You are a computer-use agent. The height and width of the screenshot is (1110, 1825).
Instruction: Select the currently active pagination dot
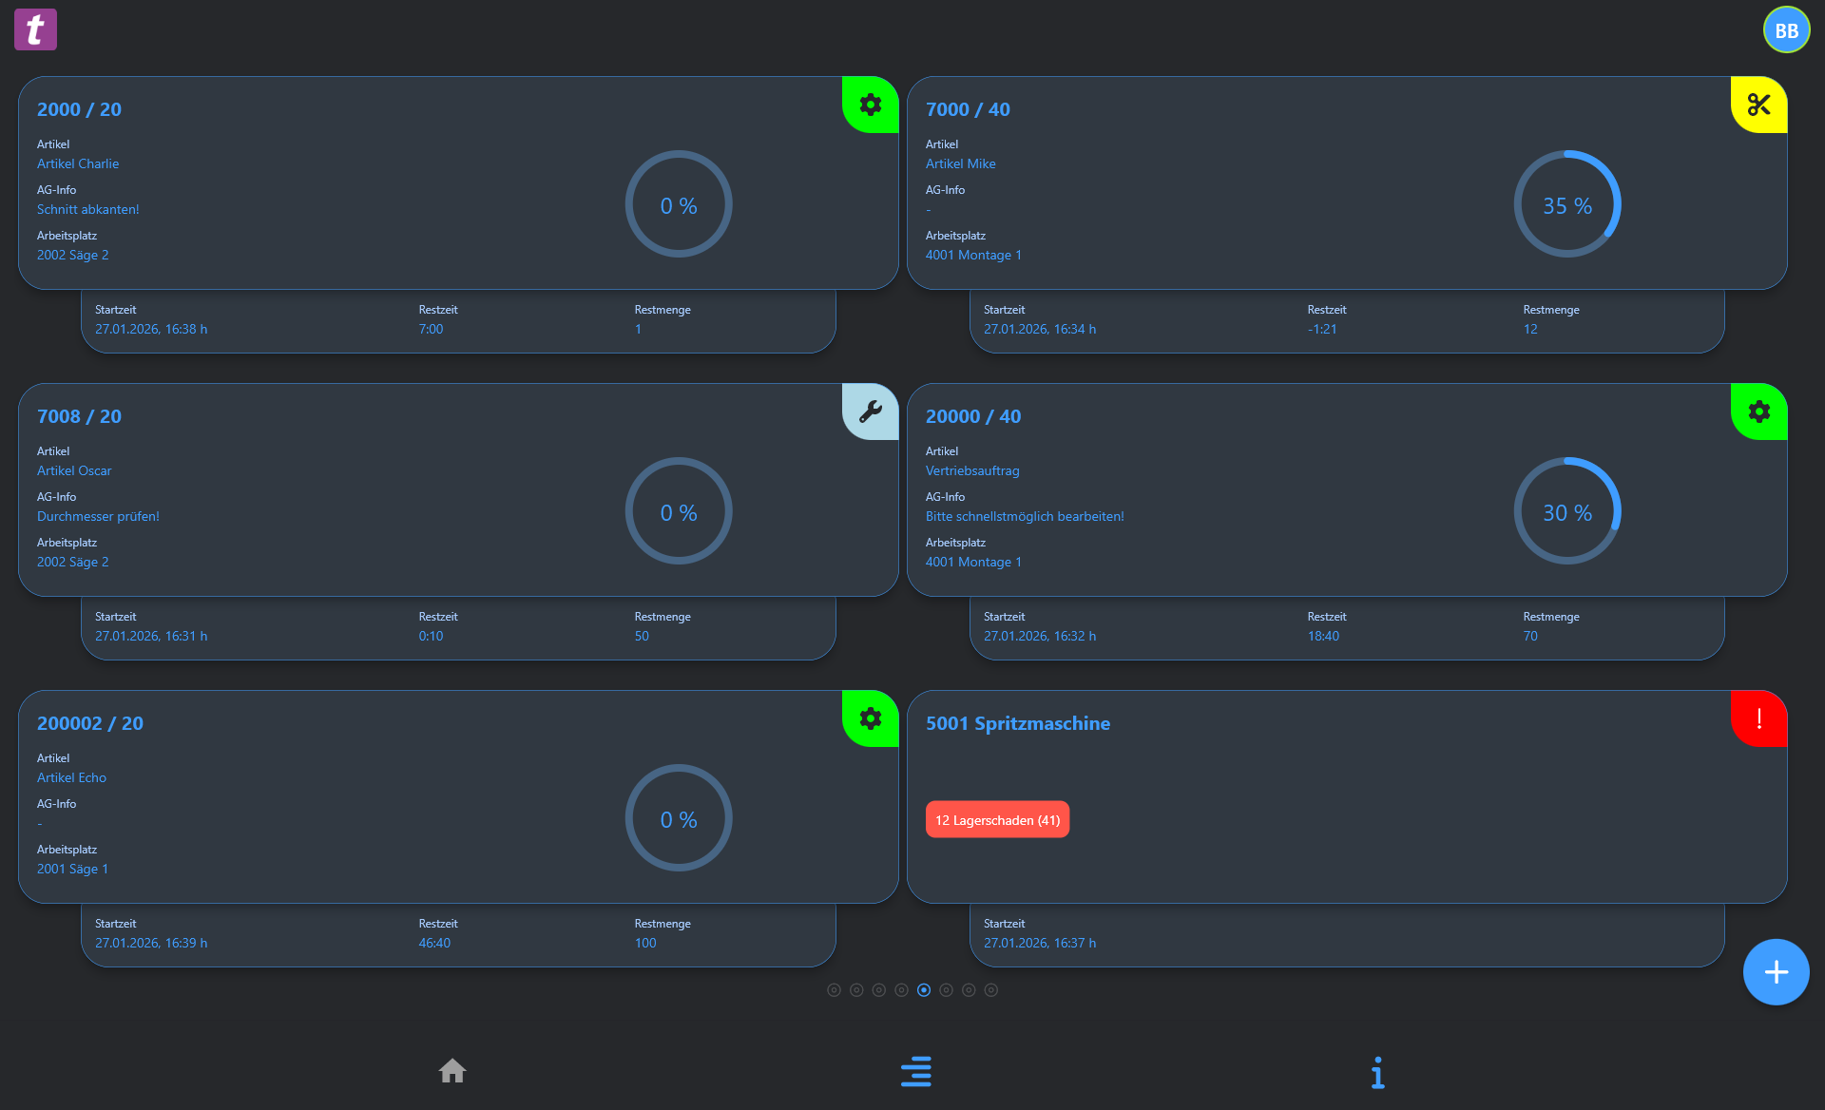pos(923,989)
